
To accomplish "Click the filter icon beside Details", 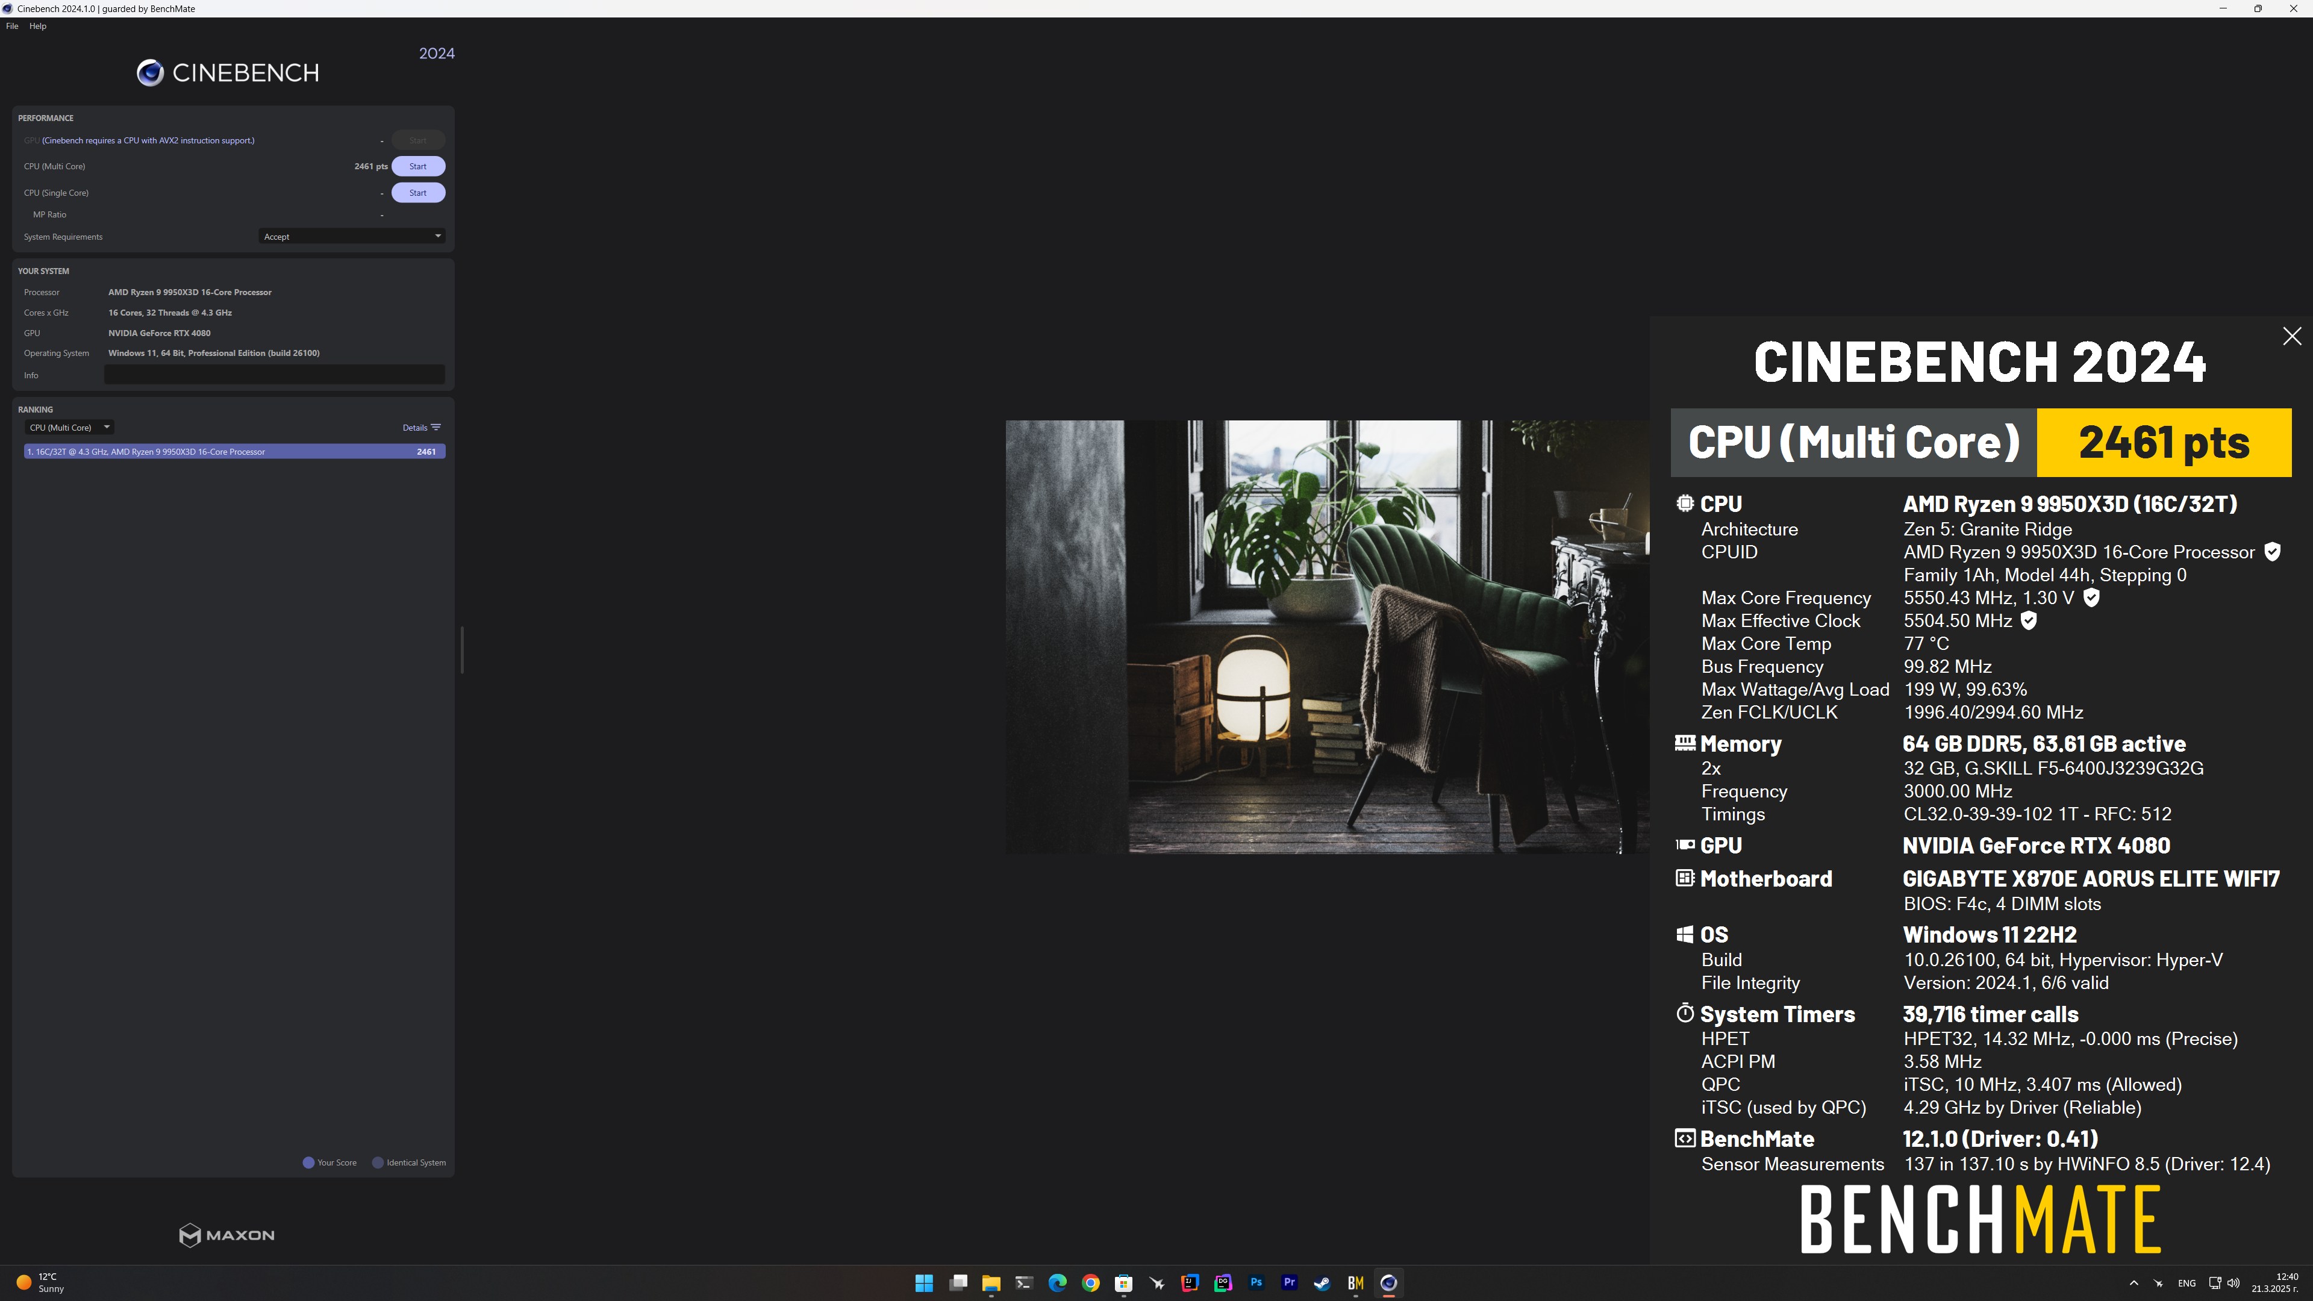I will [x=436, y=428].
